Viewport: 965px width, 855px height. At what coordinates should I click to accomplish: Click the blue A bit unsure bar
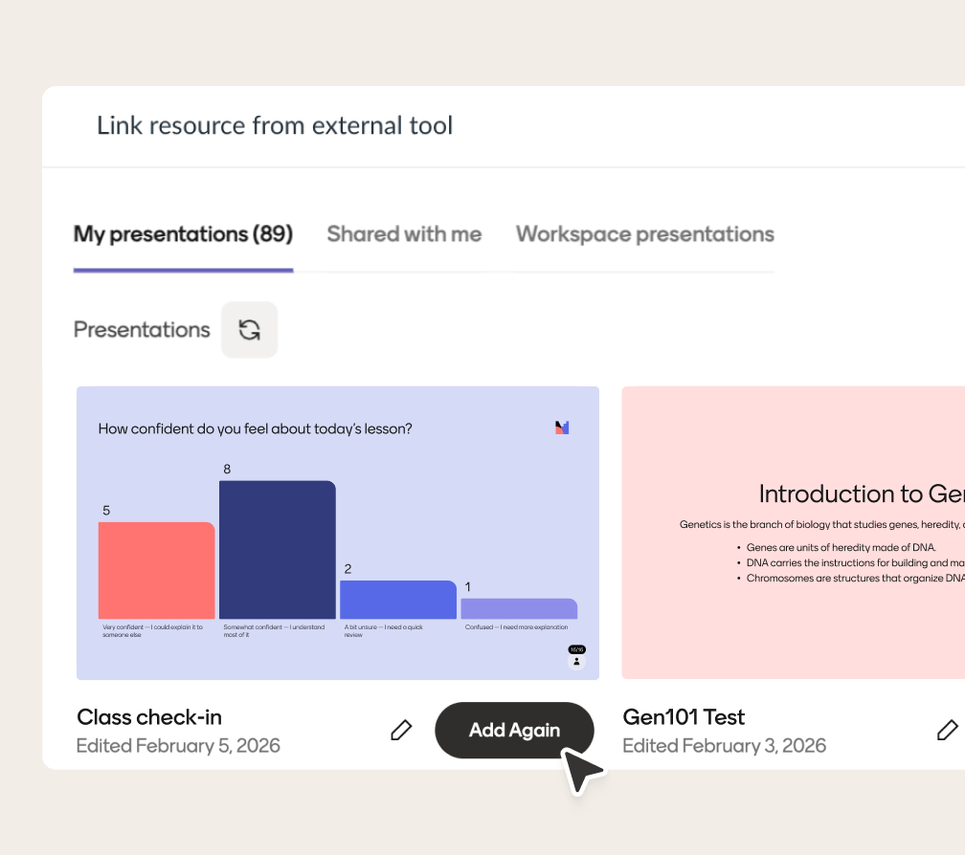[397, 600]
